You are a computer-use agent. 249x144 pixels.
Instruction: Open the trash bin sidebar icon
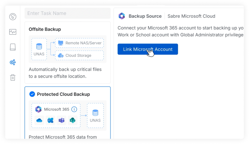point(13,77)
